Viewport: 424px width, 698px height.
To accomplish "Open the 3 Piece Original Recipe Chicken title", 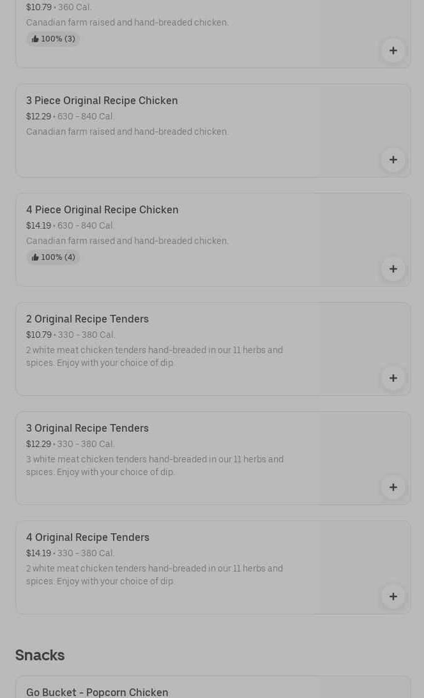I will 102,101.
